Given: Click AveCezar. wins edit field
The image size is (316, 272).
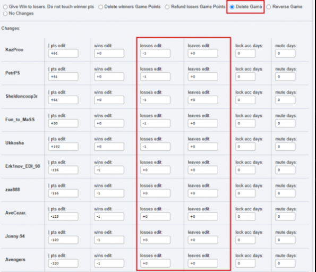Looking at the screenshot, I should [x=109, y=217].
